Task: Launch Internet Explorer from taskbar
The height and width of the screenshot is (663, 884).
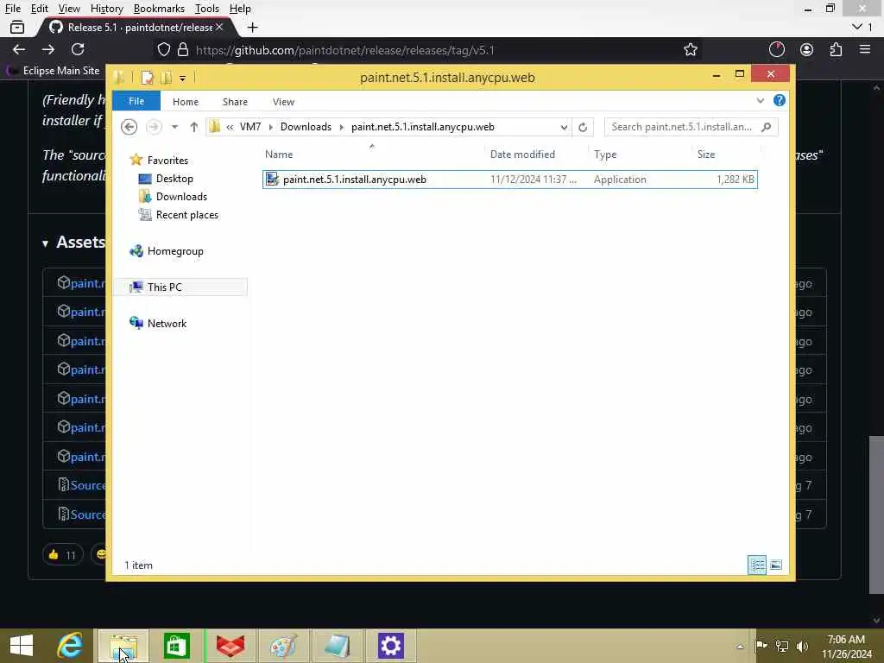Action: (x=70, y=646)
